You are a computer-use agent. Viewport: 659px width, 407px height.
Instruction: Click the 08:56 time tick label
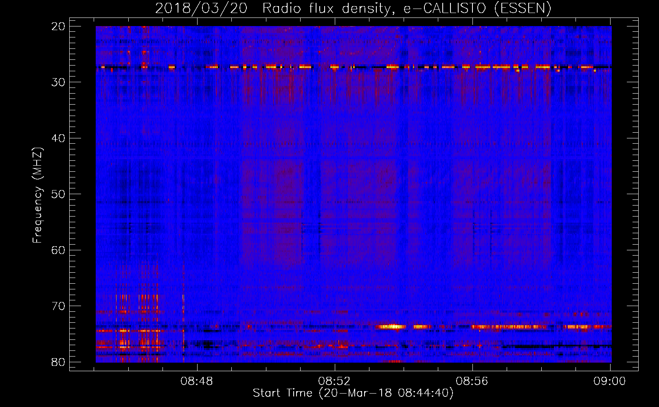pyautogui.click(x=472, y=381)
